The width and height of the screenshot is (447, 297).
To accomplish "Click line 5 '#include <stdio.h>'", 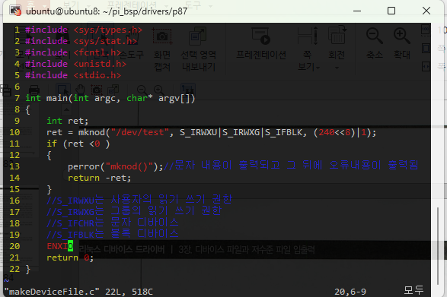I will tap(73, 75).
